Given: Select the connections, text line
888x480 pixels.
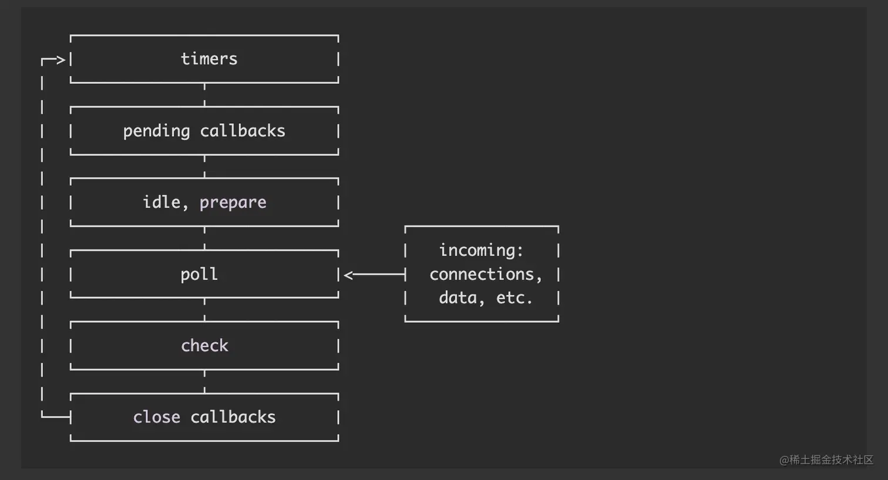Looking at the screenshot, I should [x=486, y=274].
